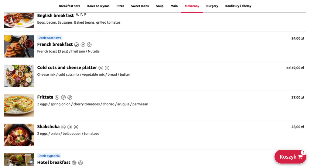Click the allergen numbers 6, 7, 9
Viewport: 311px width, 166px height.
[81, 15]
